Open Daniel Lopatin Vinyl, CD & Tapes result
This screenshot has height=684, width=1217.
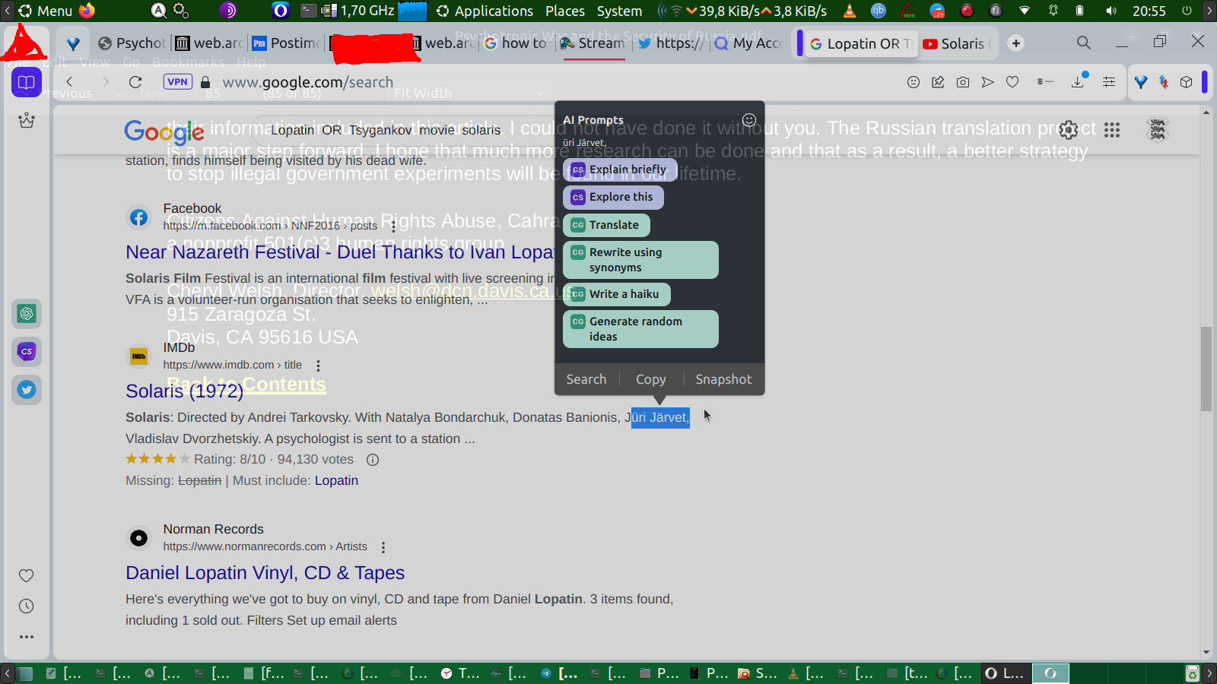point(265,573)
